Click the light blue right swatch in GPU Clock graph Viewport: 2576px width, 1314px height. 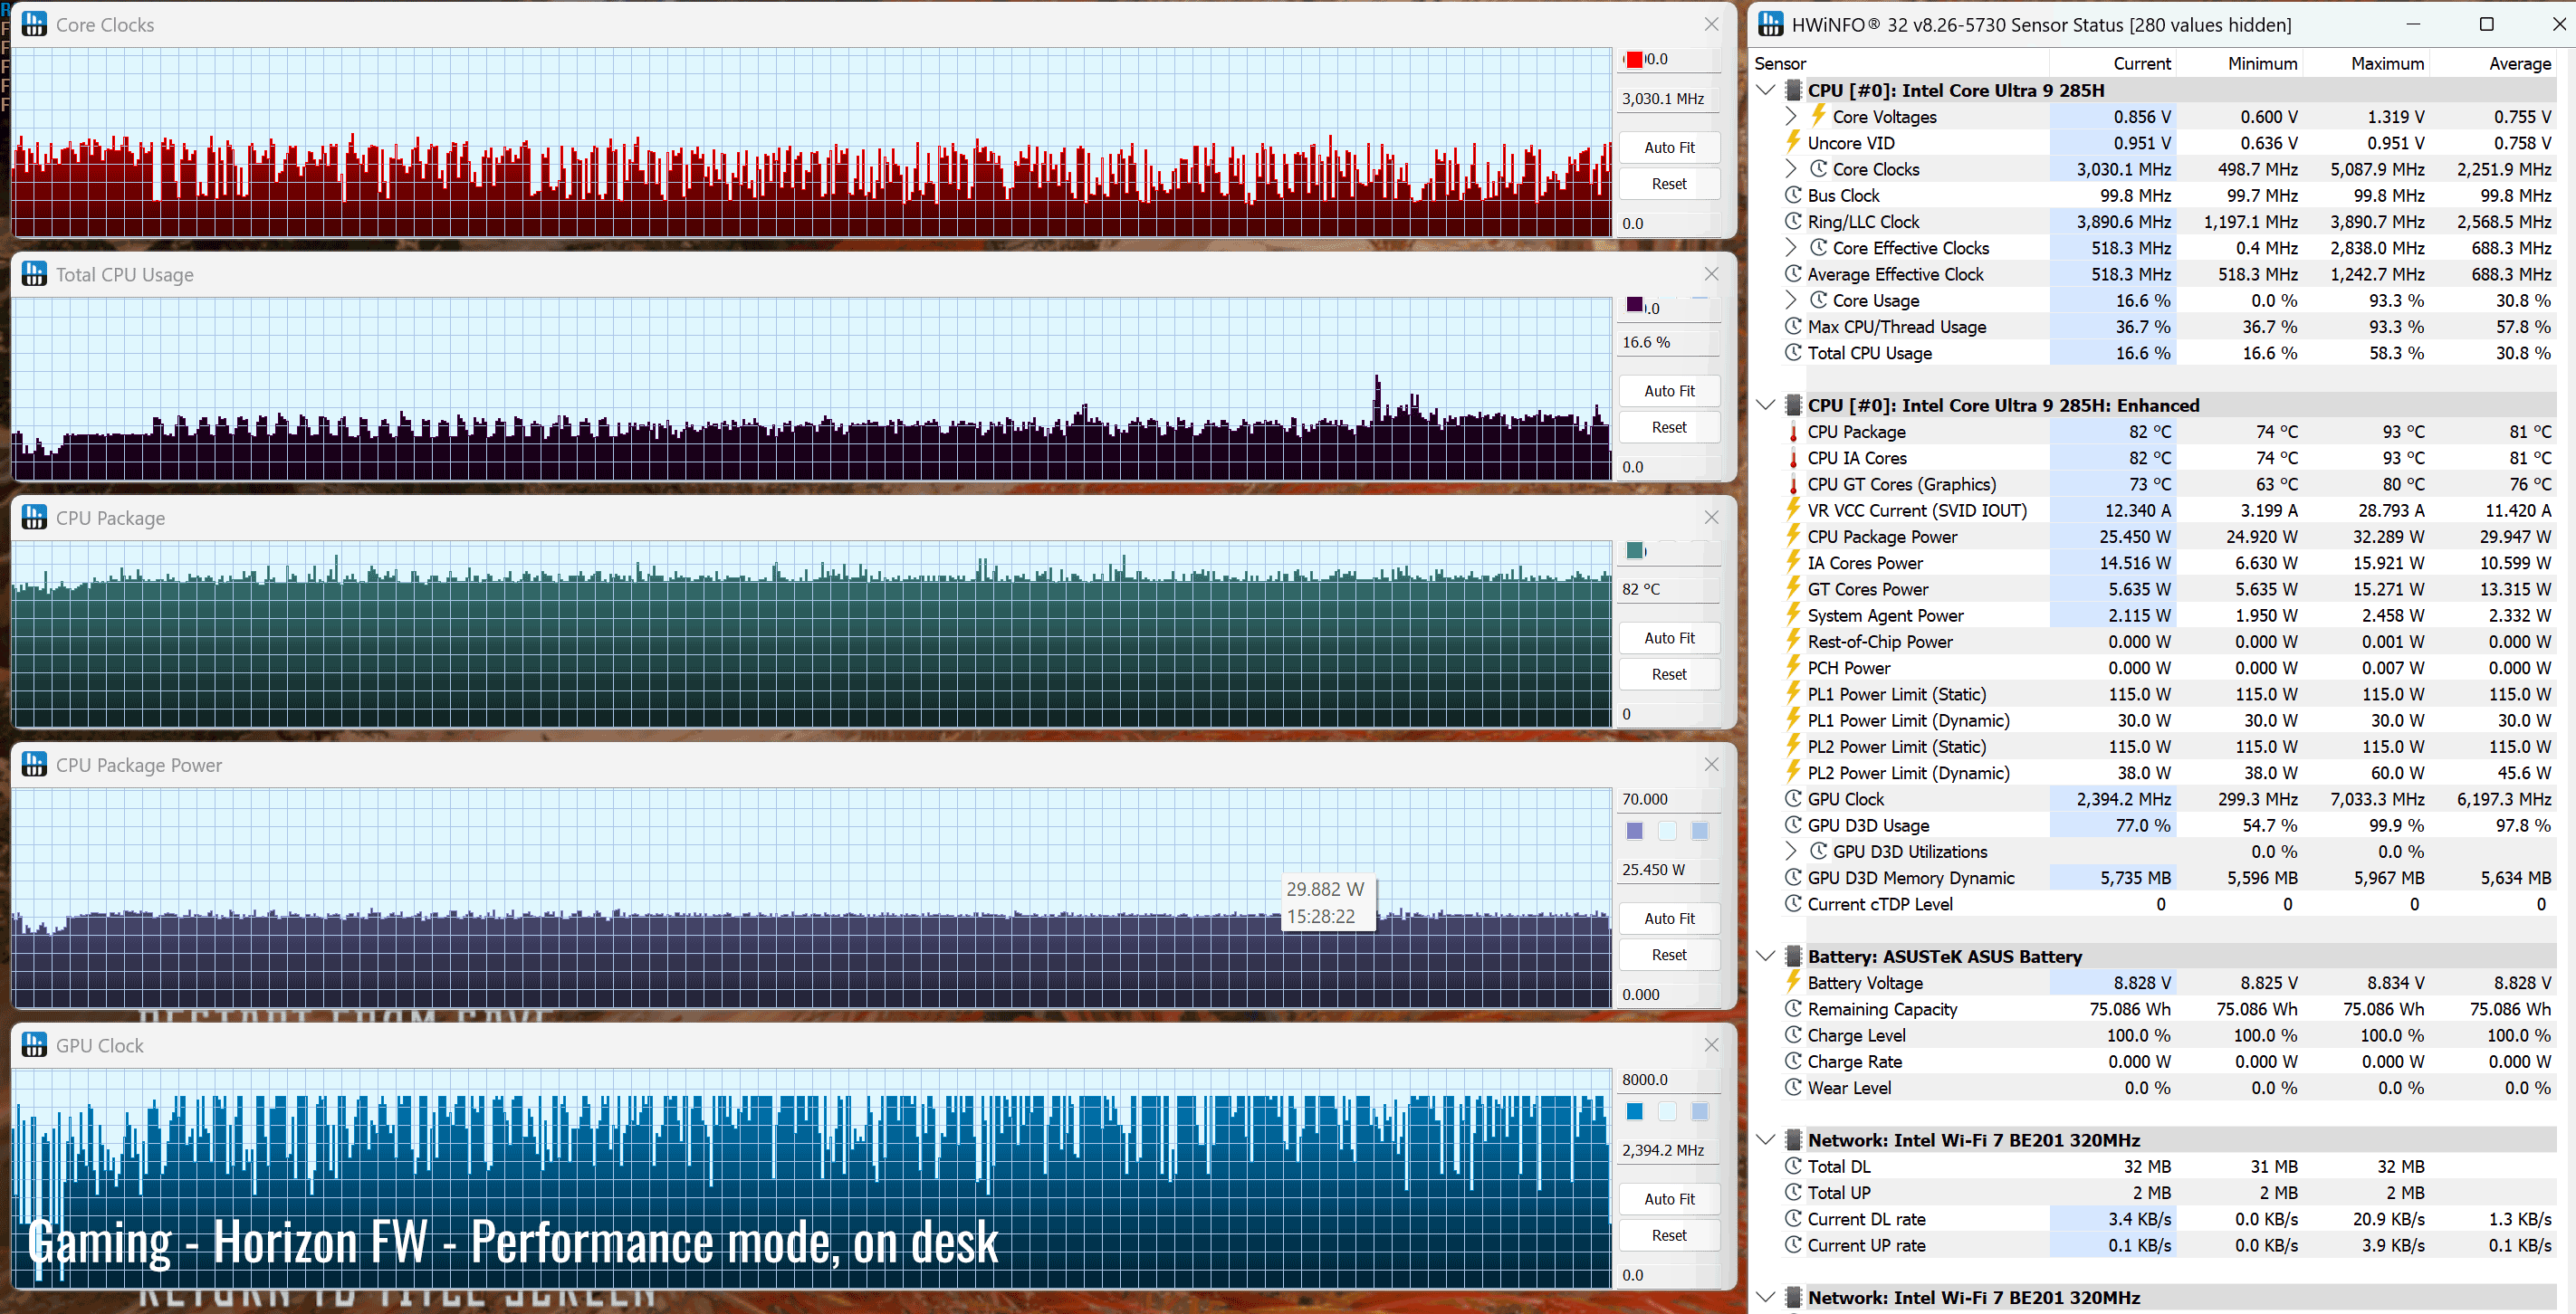click(1699, 1111)
